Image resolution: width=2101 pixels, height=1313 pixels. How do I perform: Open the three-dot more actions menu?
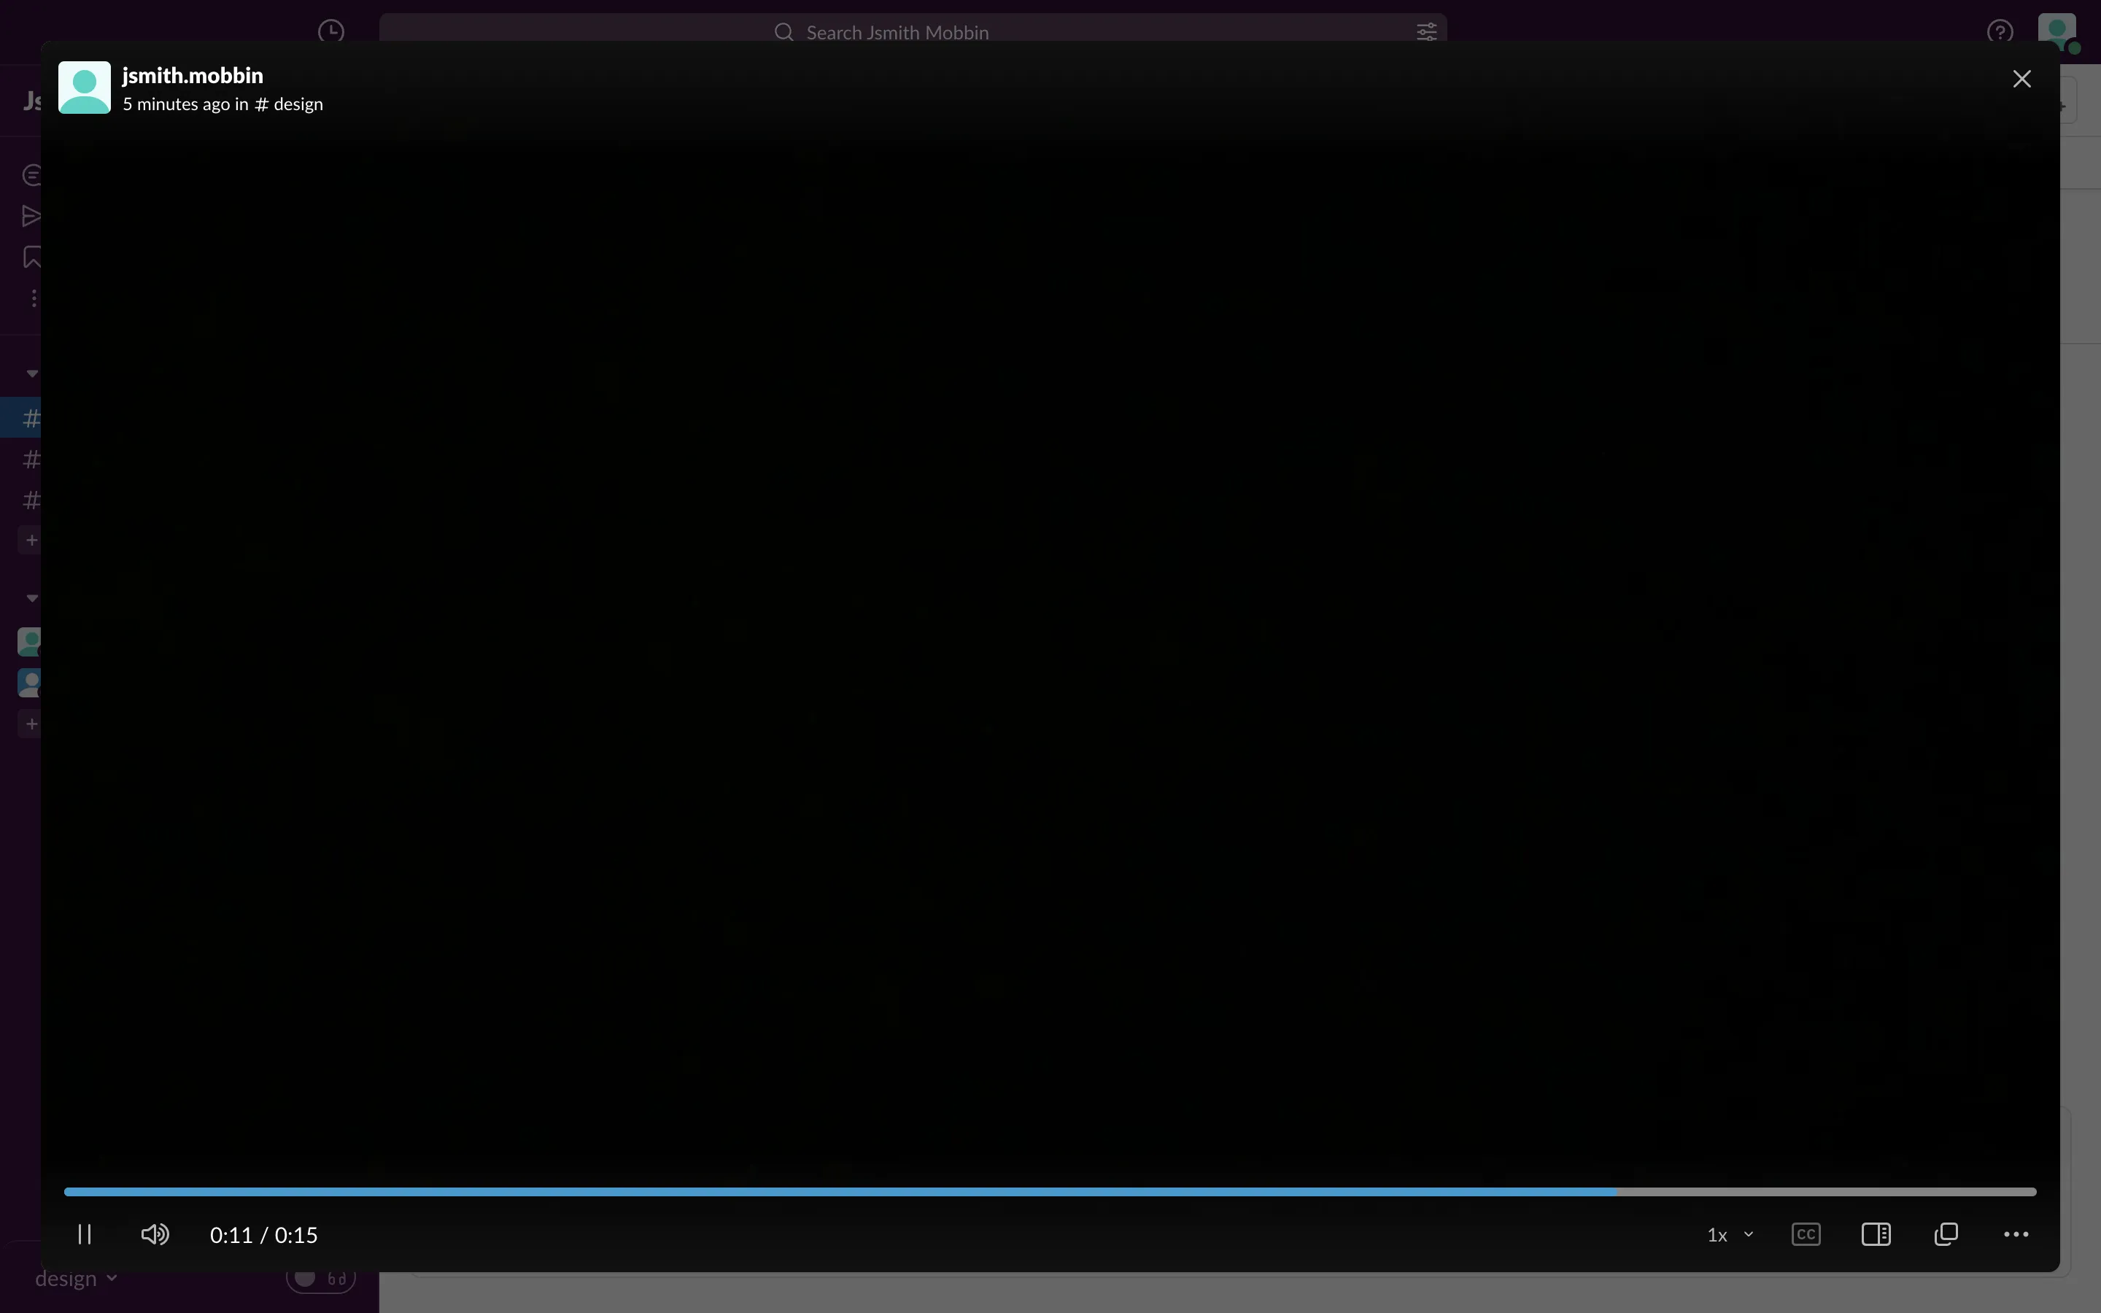[x=2015, y=1234]
